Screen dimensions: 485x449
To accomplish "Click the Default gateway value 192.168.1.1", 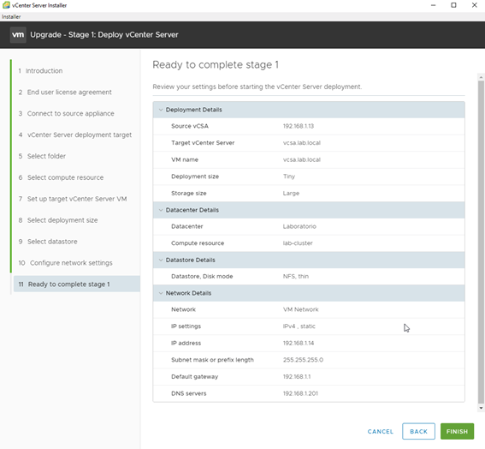I will (x=297, y=377).
